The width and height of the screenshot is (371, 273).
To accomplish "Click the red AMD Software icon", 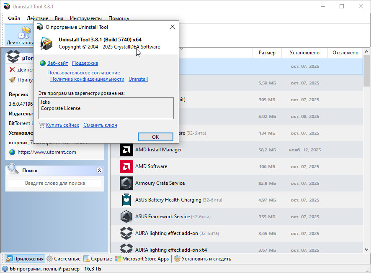I will coord(126,166).
